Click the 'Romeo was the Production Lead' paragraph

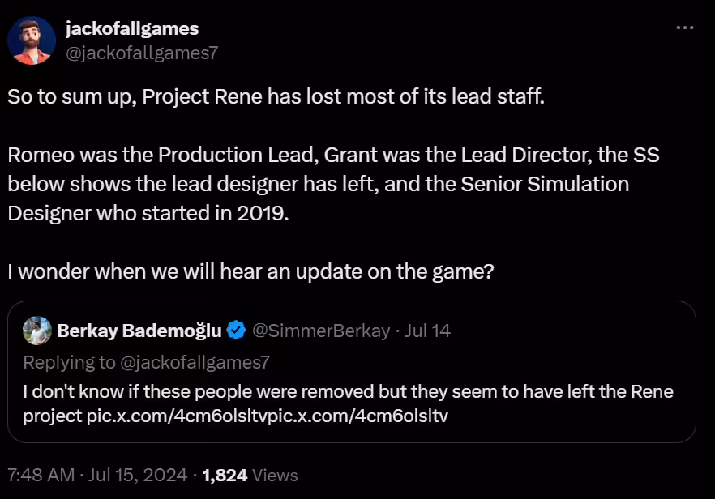[333, 184]
